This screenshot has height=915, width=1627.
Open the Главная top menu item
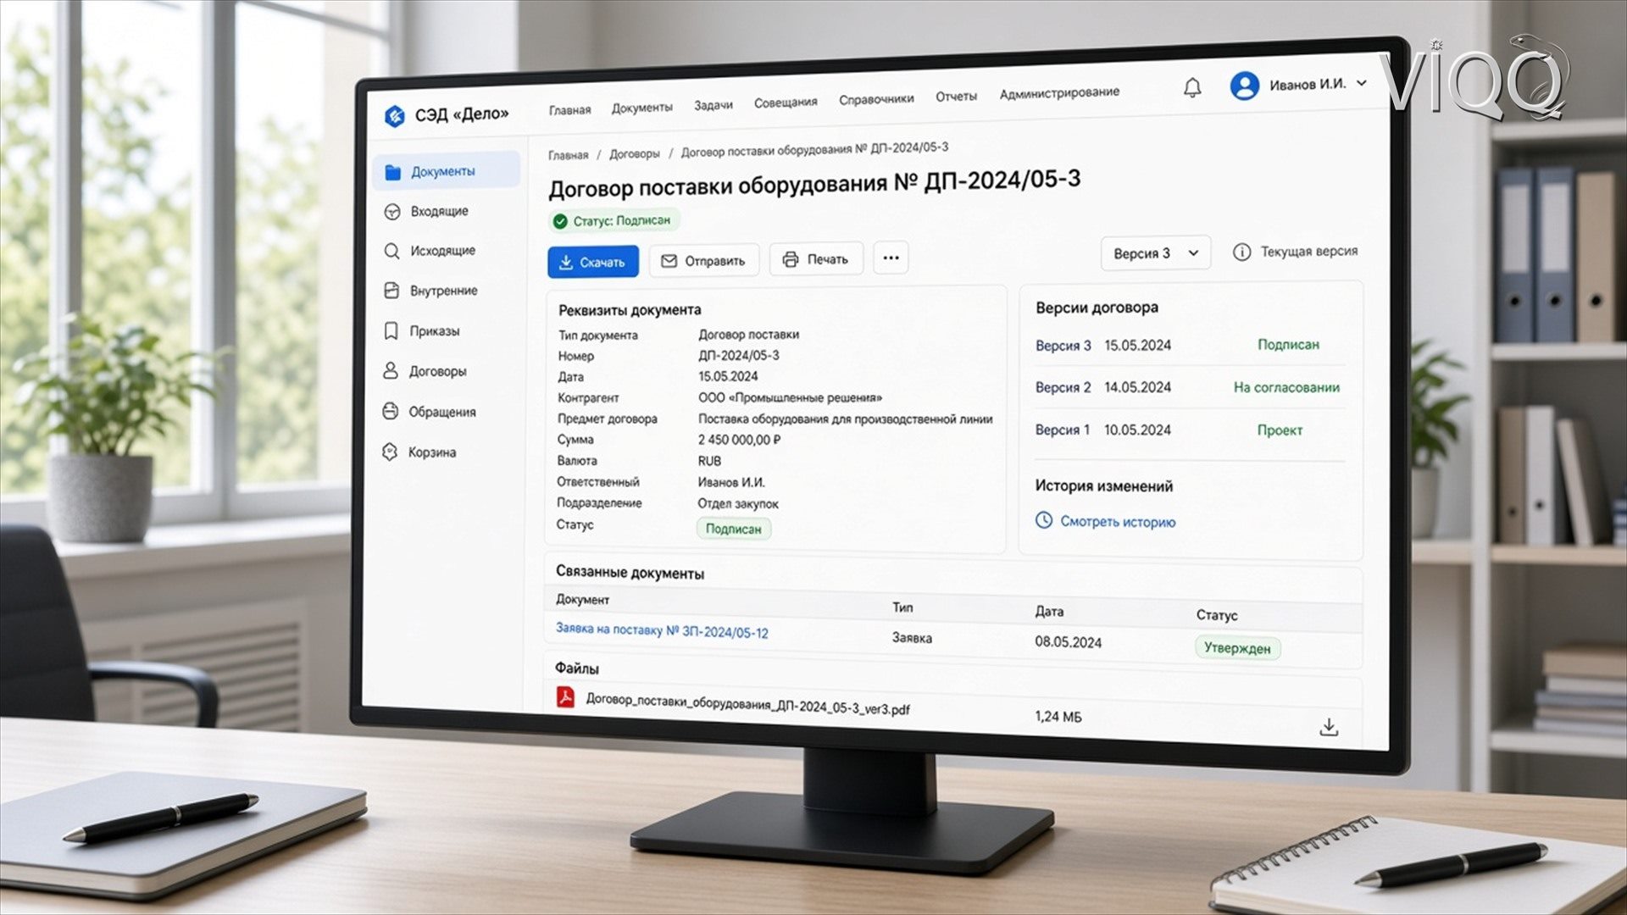click(569, 110)
